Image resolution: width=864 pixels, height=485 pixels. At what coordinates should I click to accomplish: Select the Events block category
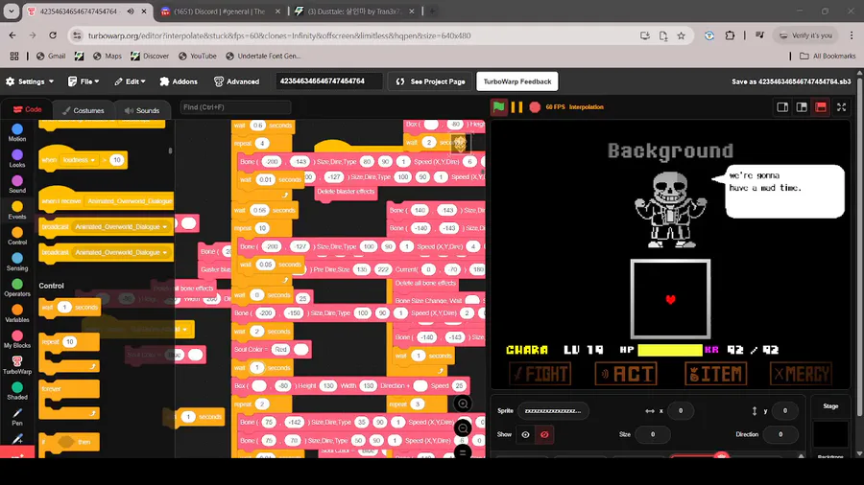17,210
